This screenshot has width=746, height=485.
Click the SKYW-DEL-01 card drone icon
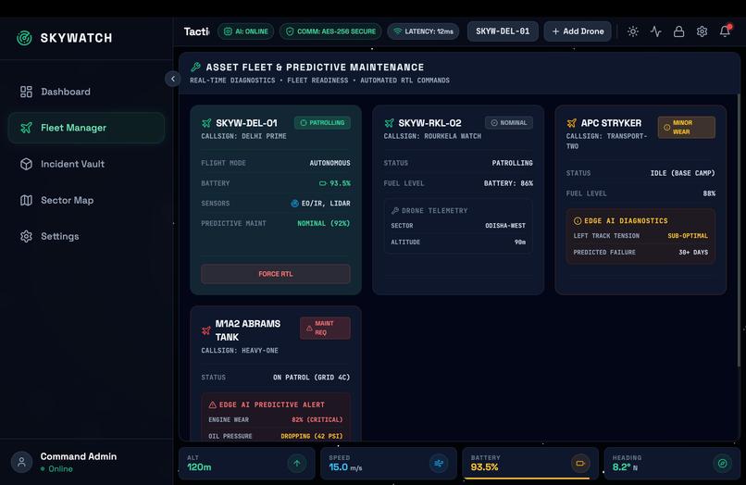pyautogui.click(x=206, y=123)
